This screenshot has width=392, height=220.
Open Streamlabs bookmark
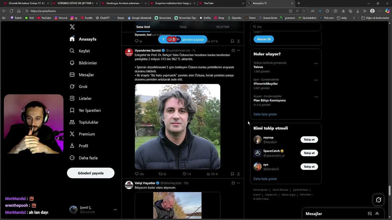[163, 18]
